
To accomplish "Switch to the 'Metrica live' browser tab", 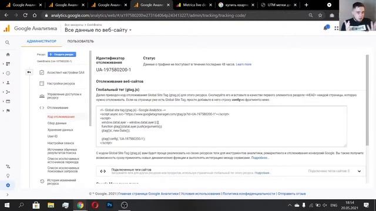I will tap(193, 5).
